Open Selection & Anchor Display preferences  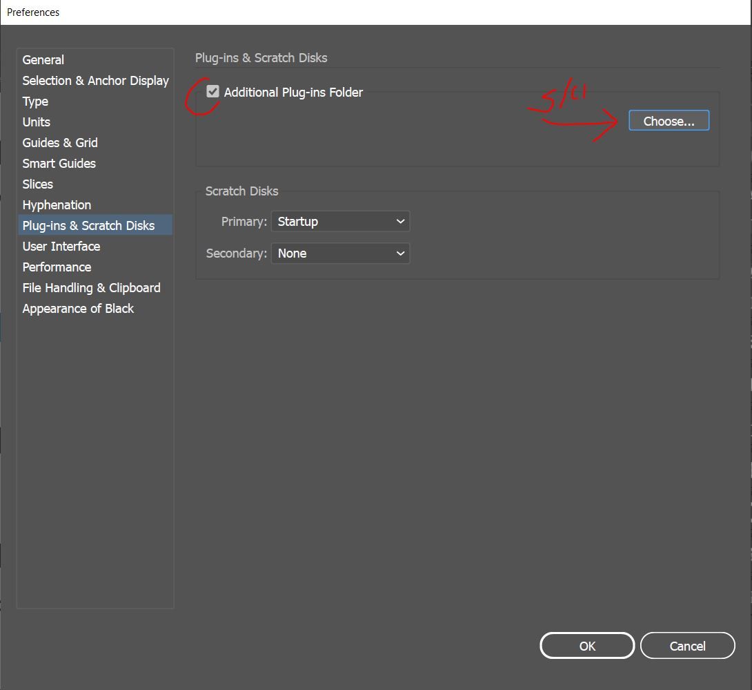(95, 81)
